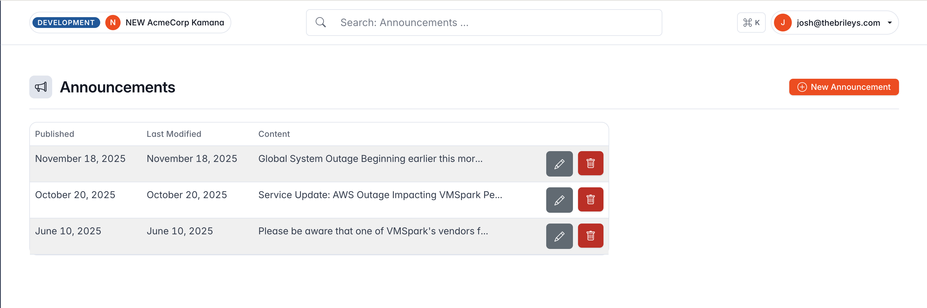Edit the June 10 announcement
Image resolution: width=927 pixels, height=308 pixels.
point(559,236)
